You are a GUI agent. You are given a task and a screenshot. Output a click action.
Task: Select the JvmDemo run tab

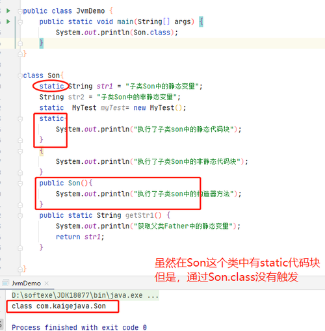point(26,284)
